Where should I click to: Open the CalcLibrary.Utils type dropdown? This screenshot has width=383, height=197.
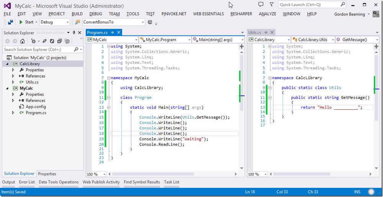(333, 39)
